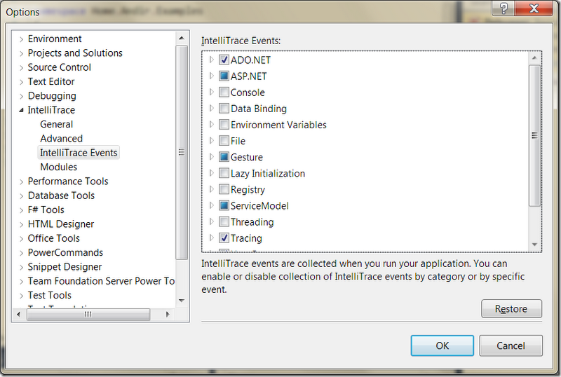Expand the Text Editor node arrow
561x377 pixels.
22,82
